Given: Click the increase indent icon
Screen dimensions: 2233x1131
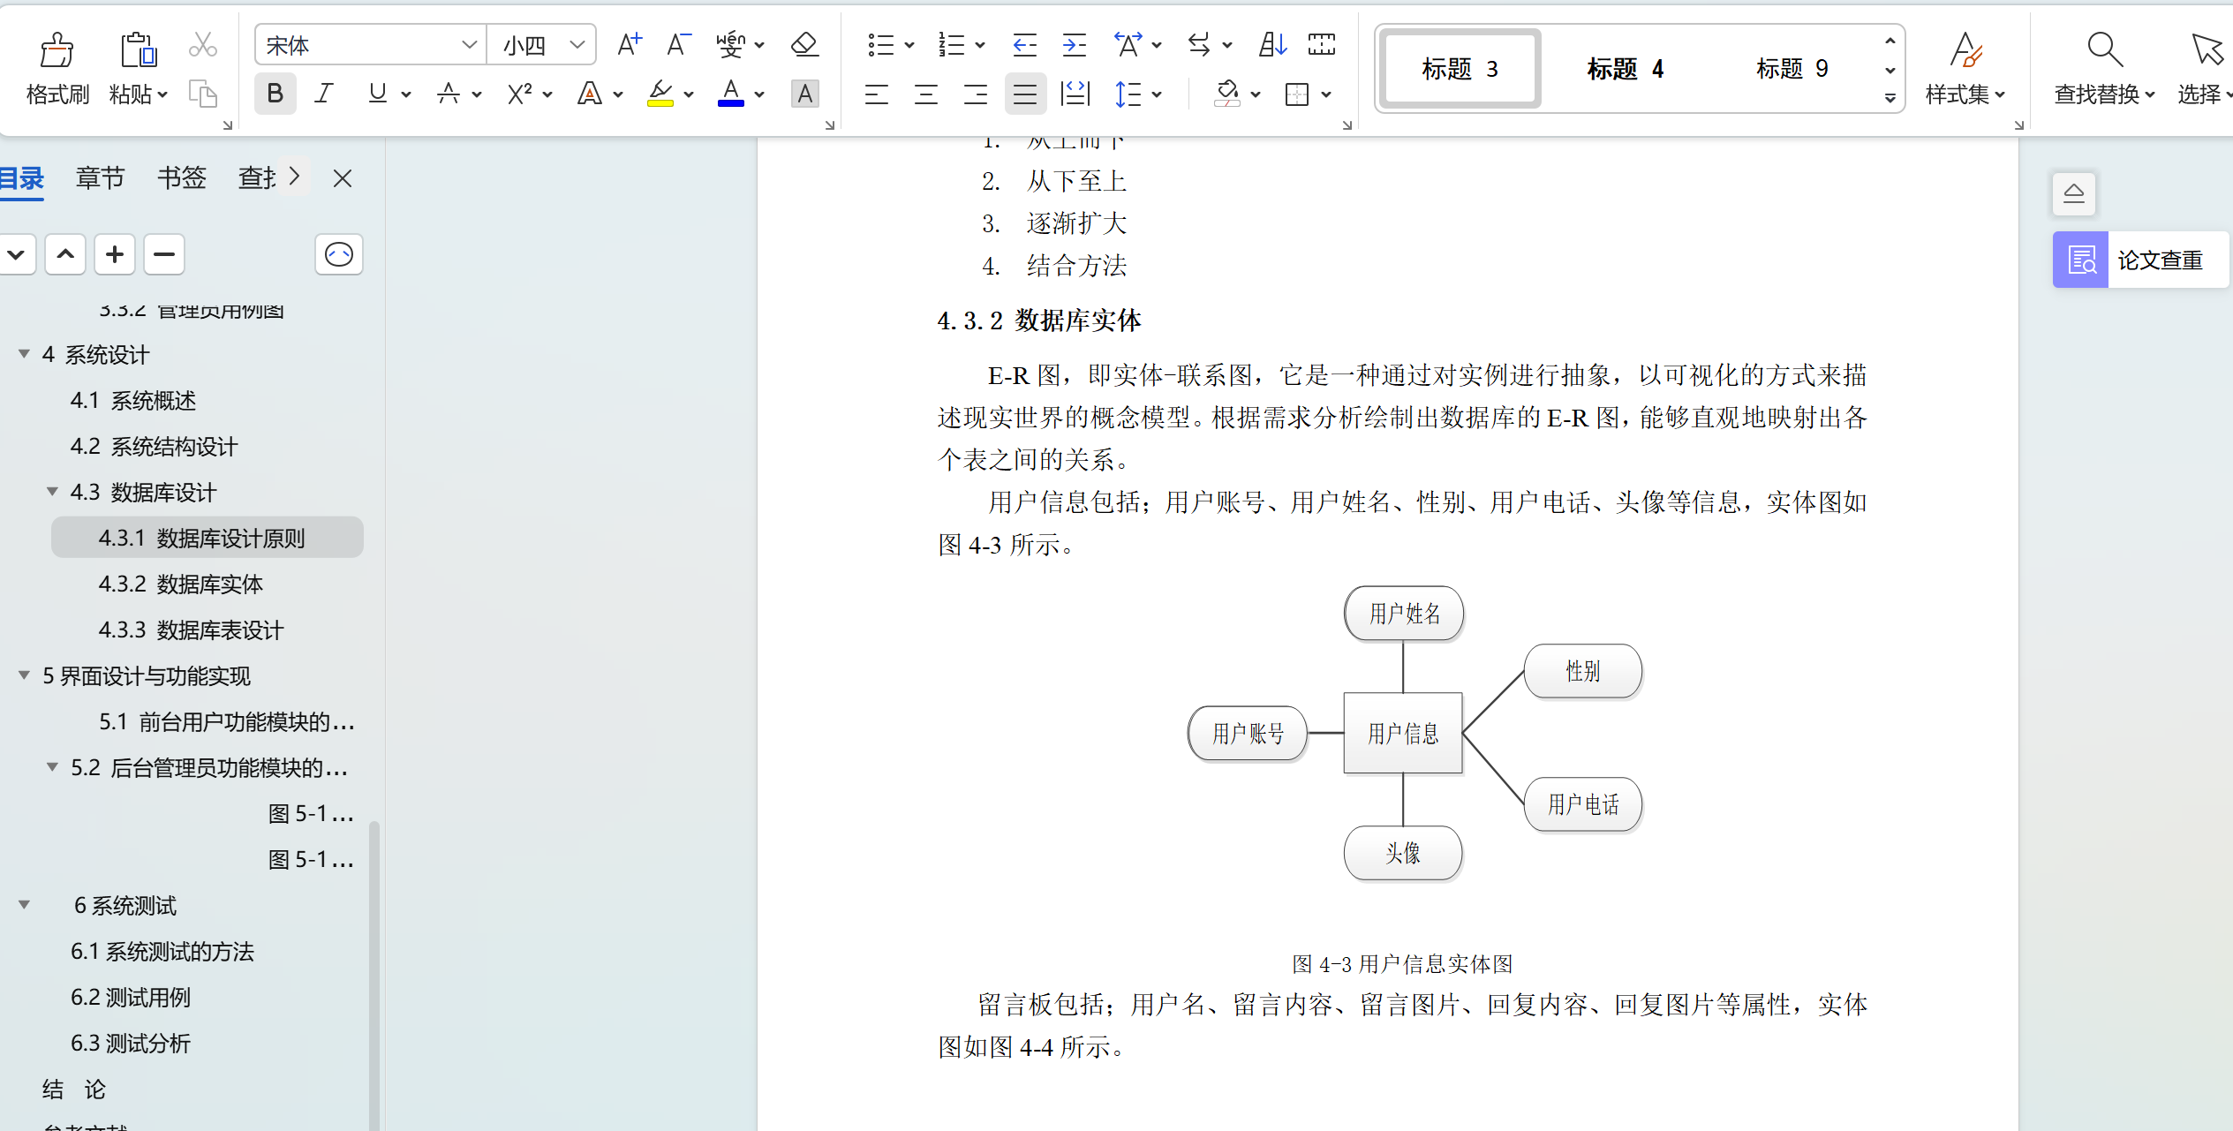Looking at the screenshot, I should [1074, 44].
